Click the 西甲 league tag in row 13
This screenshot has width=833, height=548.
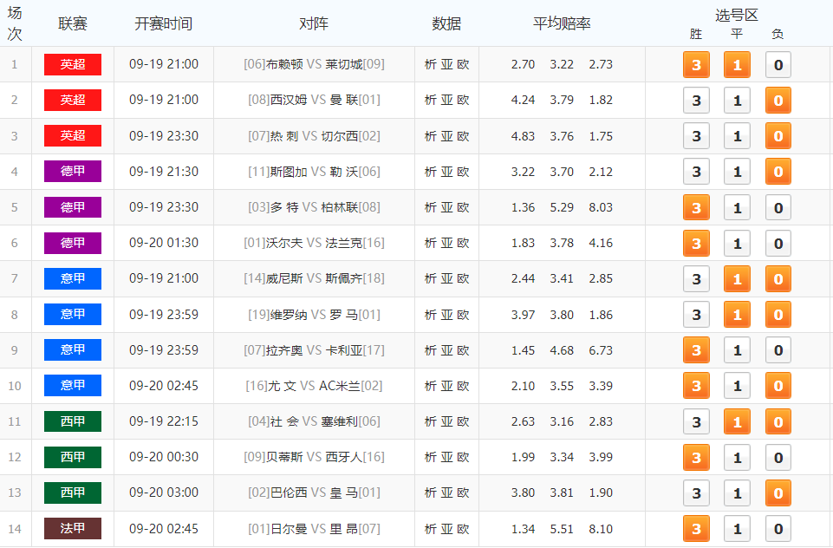73,493
